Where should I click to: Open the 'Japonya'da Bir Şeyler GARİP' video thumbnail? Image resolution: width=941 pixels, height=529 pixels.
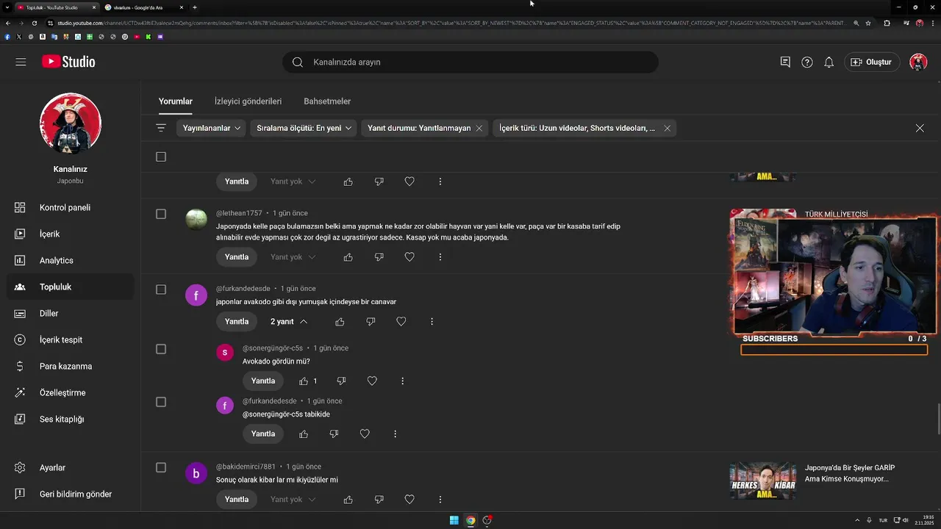763,481
